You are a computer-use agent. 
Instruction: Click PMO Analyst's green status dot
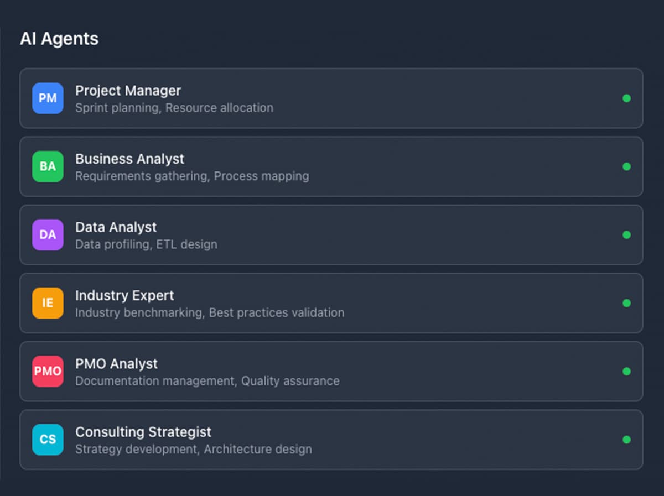click(x=626, y=371)
